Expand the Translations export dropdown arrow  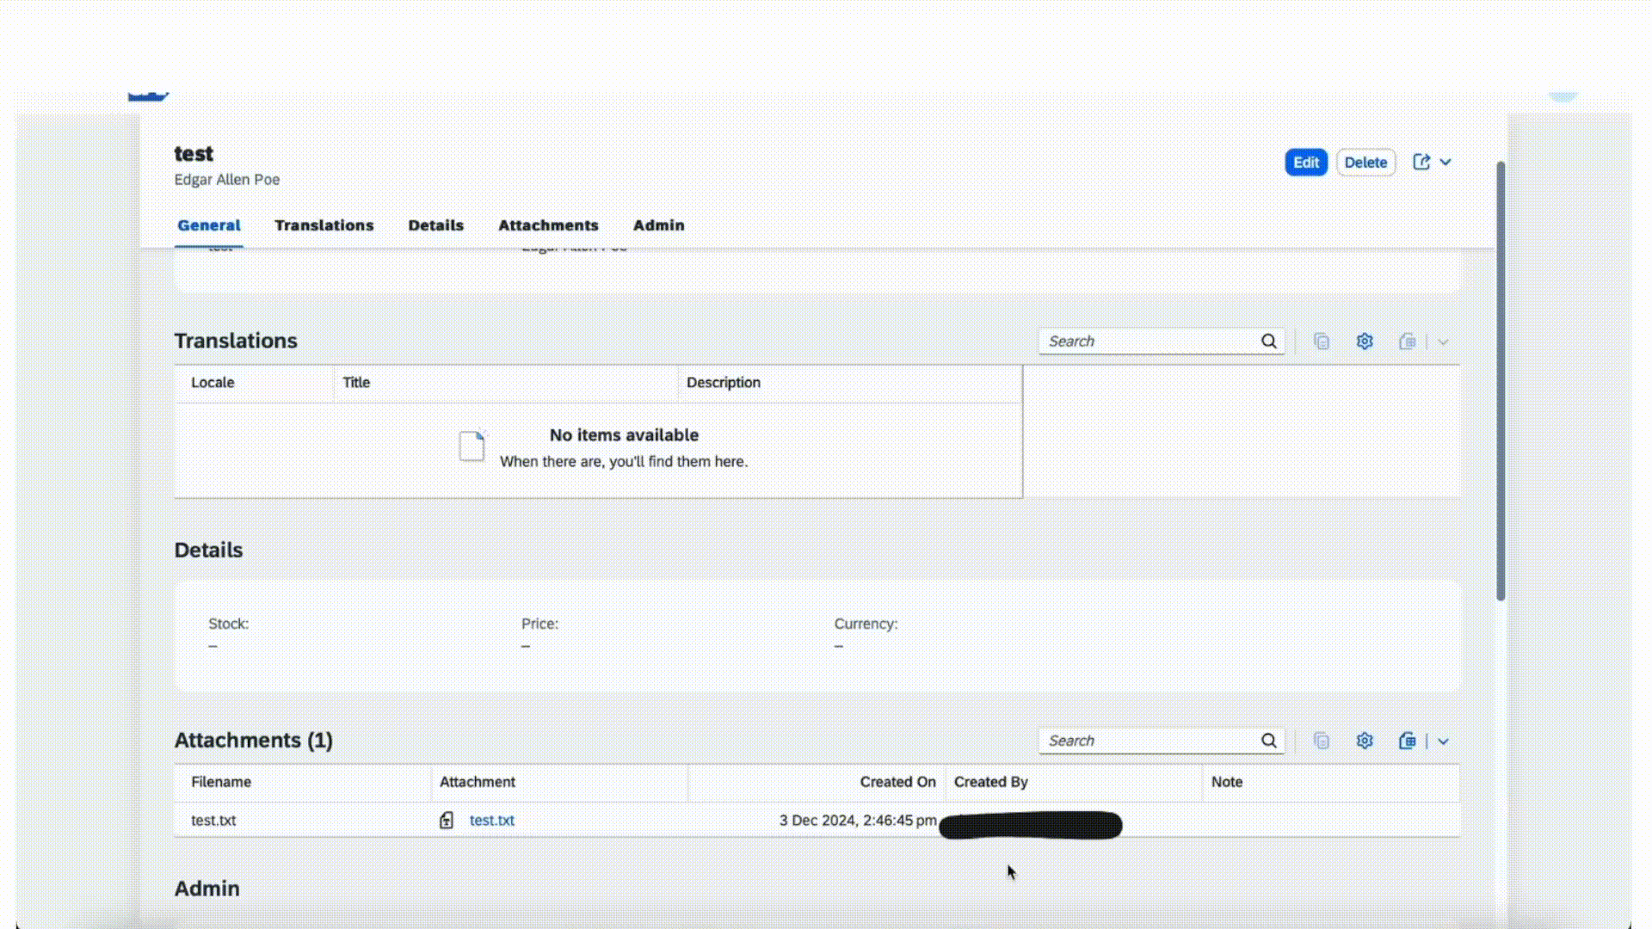click(x=1443, y=341)
